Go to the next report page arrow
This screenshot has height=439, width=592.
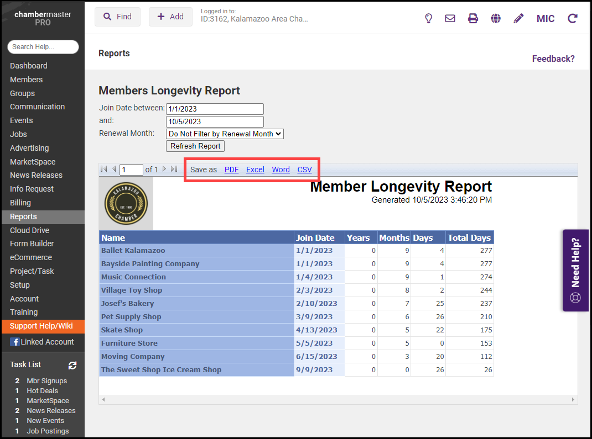click(x=164, y=170)
